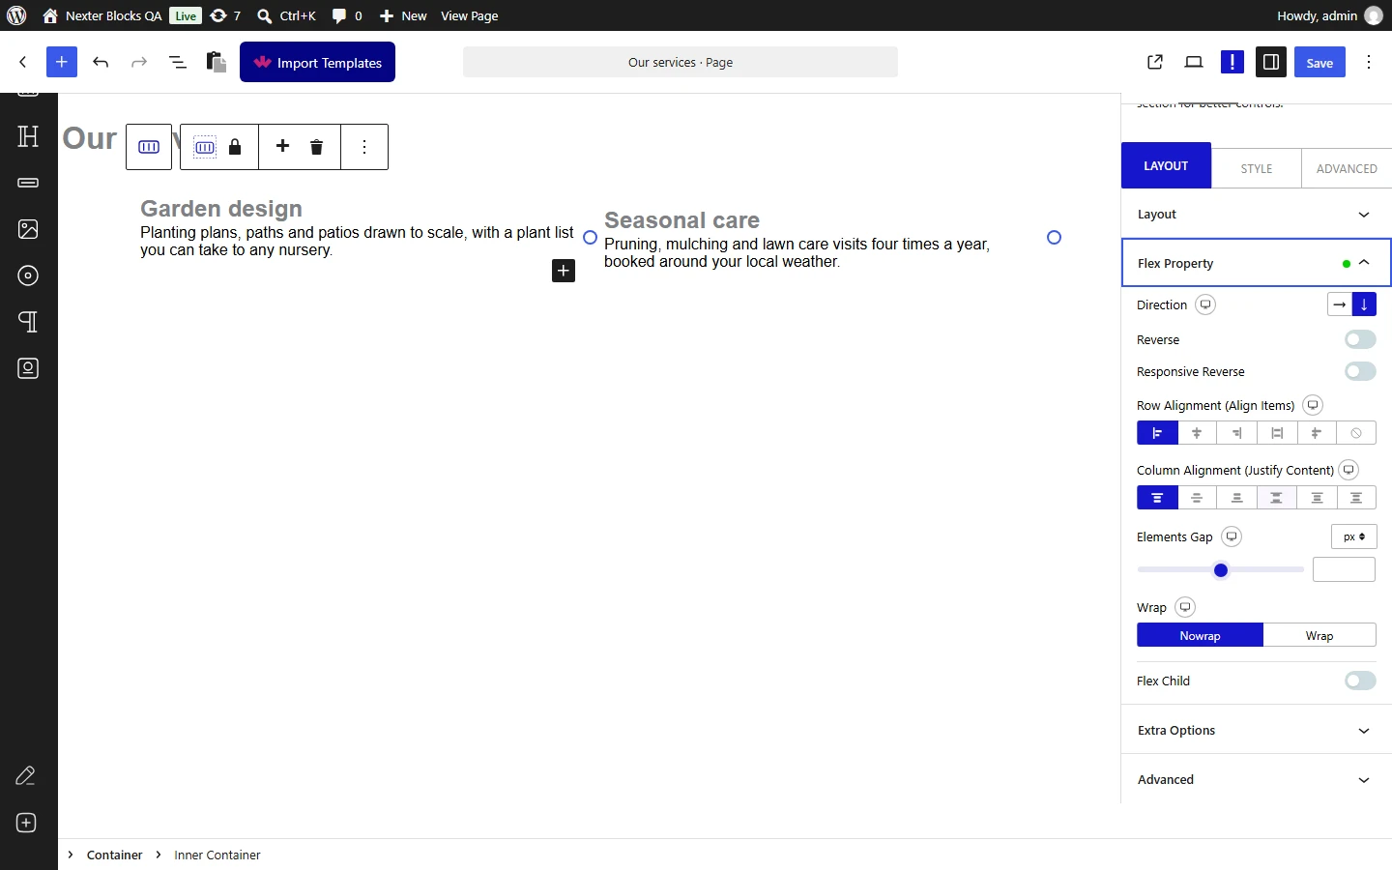
Task: Click the View Page link
Action: [470, 15]
